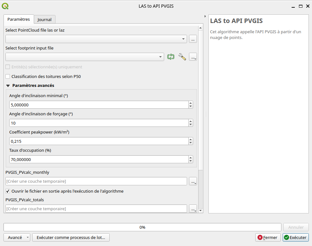
Task: Decrease Taux d'occupation value
Action: 191,161
